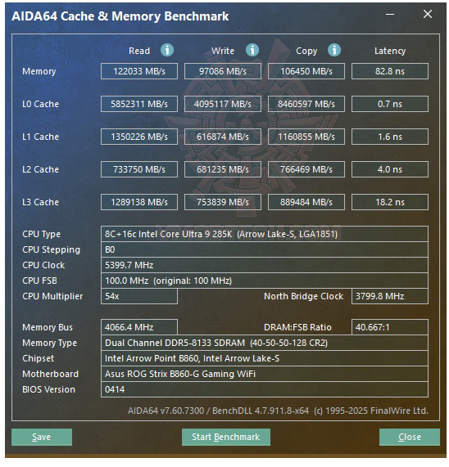
Task: Click the L3 Cache write 753839 MB/s cell
Action: click(223, 202)
